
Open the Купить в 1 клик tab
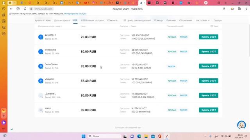point(43,20)
